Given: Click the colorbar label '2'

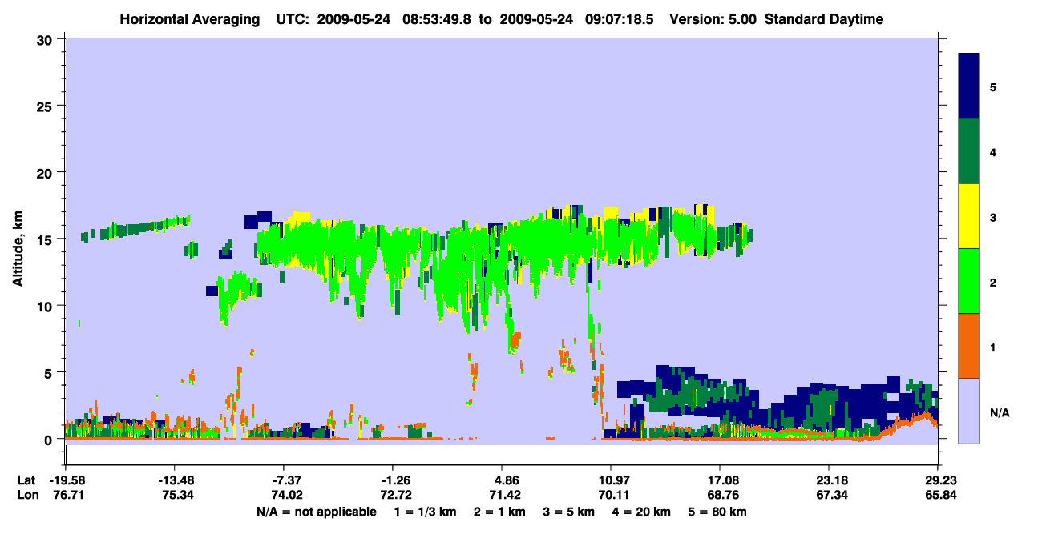Looking at the screenshot, I should (x=993, y=282).
